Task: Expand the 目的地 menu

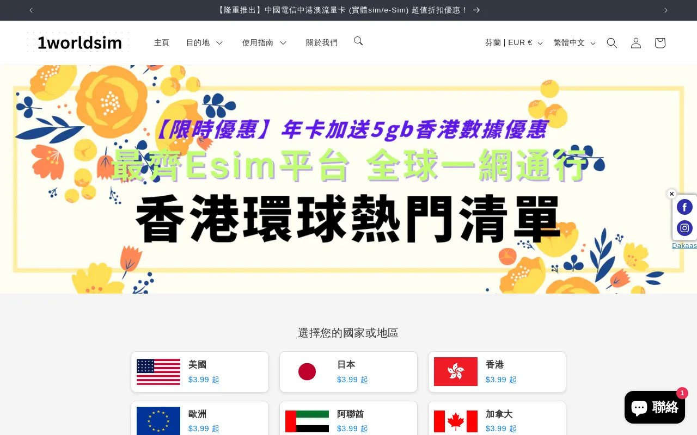Action: coord(204,43)
